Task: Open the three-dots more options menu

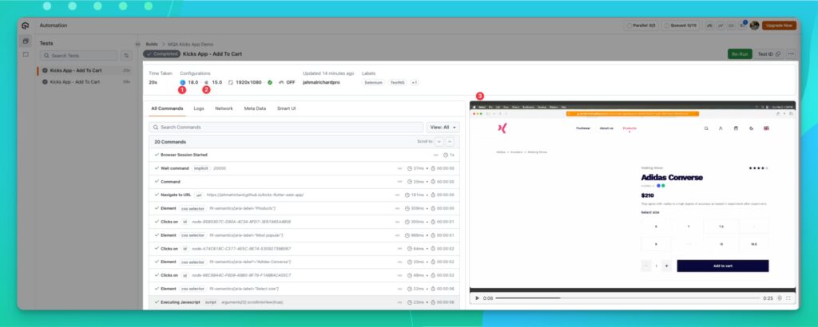Action: click(790, 53)
